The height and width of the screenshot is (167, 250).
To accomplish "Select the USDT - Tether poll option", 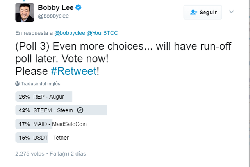I will 42,137.
